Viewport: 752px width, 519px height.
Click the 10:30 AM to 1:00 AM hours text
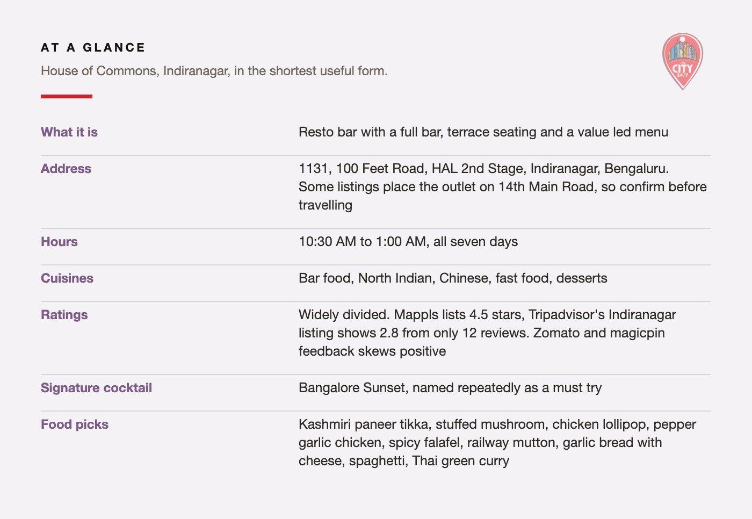(408, 242)
